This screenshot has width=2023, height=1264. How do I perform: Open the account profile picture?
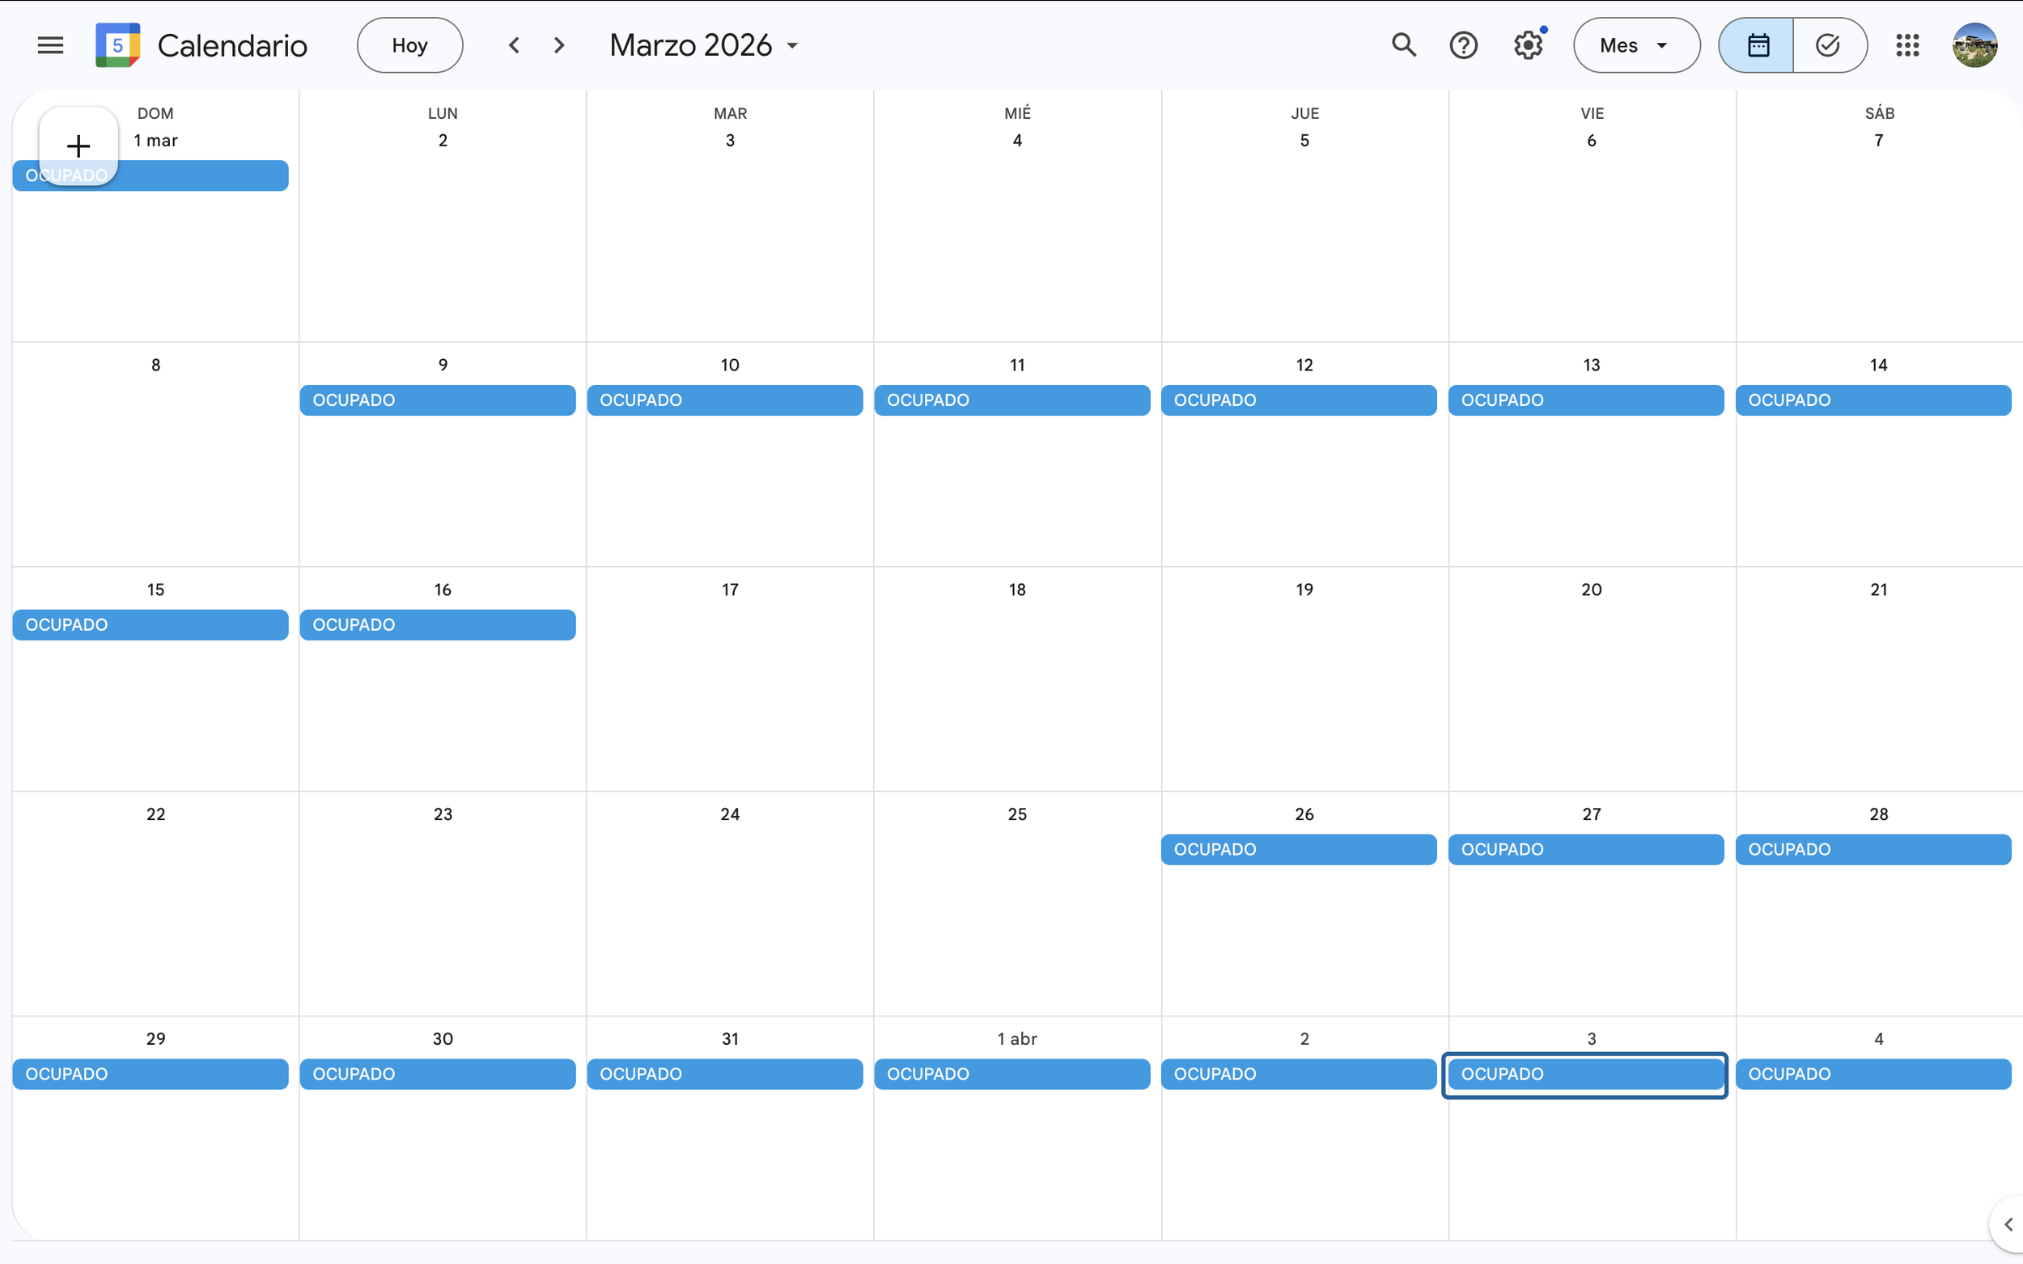[x=1974, y=45]
